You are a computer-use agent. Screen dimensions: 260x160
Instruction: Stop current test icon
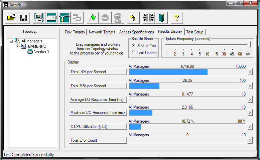(x=105, y=18)
